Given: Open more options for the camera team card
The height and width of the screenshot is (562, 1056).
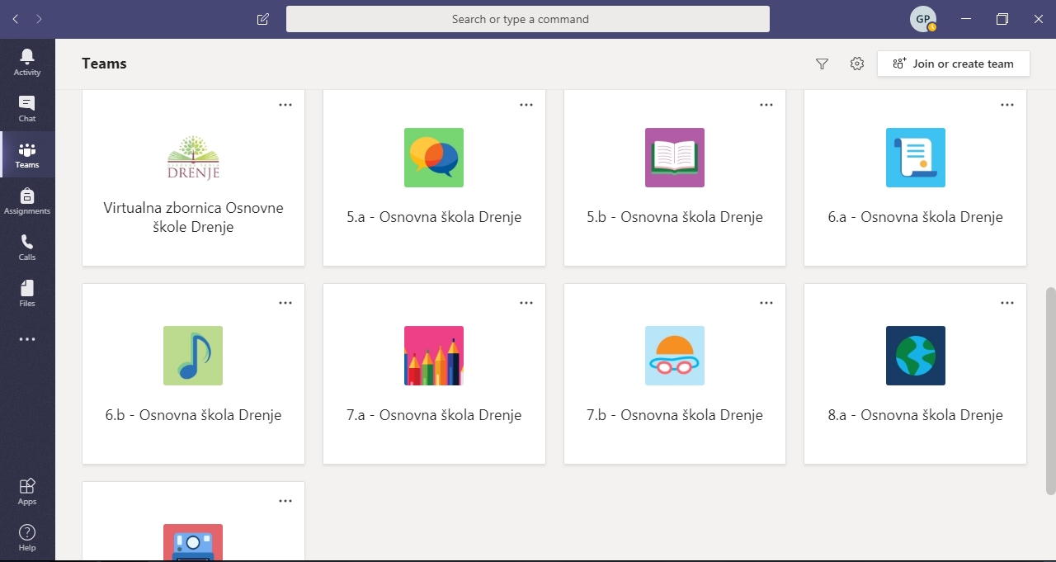Looking at the screenshot, I should pyautogui.click(x=285, y=501).
